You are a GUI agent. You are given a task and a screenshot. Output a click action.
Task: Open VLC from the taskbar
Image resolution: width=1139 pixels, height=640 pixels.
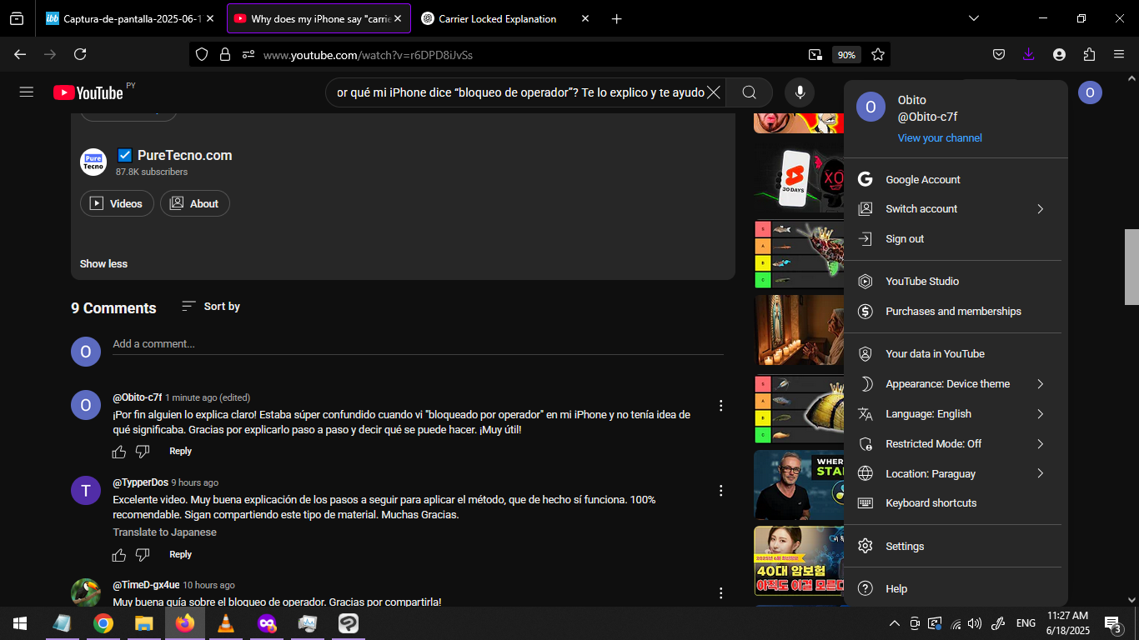tap(225, 622)
